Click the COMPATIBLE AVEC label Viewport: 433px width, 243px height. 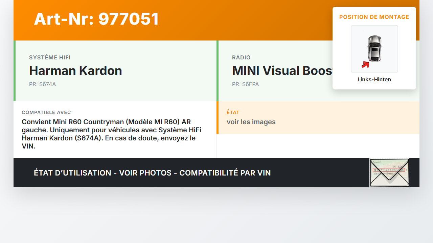(46, 112)
